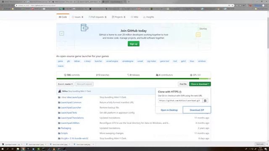
Task: Open the Launchpad.Translations folder
Action: 72,118
